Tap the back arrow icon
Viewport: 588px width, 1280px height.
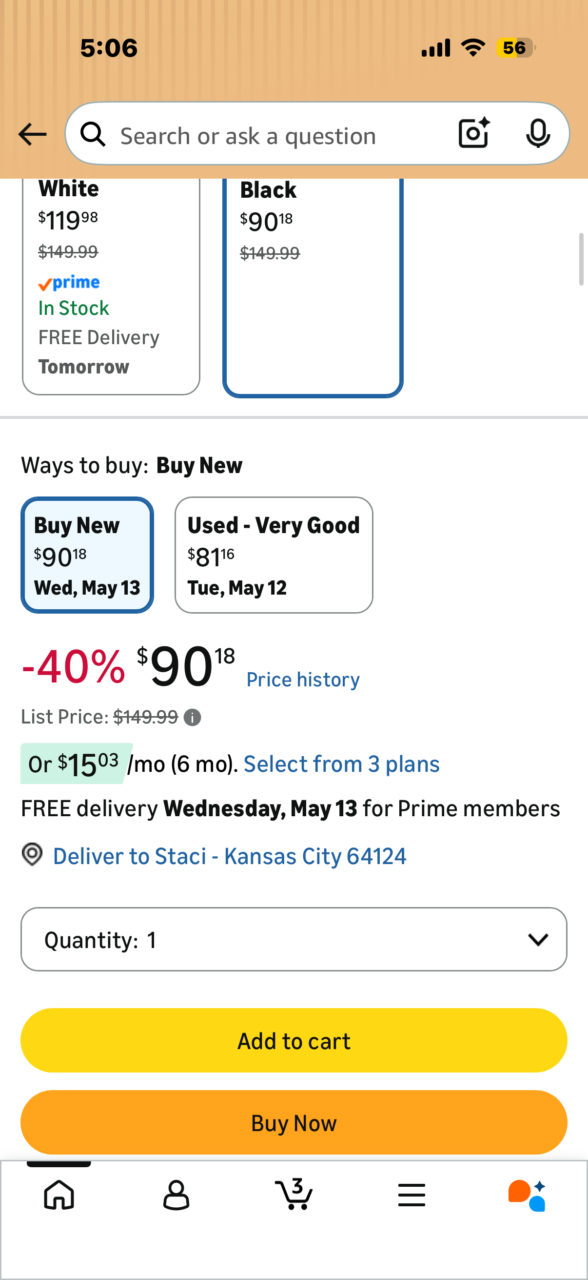[x=32, y=134]
